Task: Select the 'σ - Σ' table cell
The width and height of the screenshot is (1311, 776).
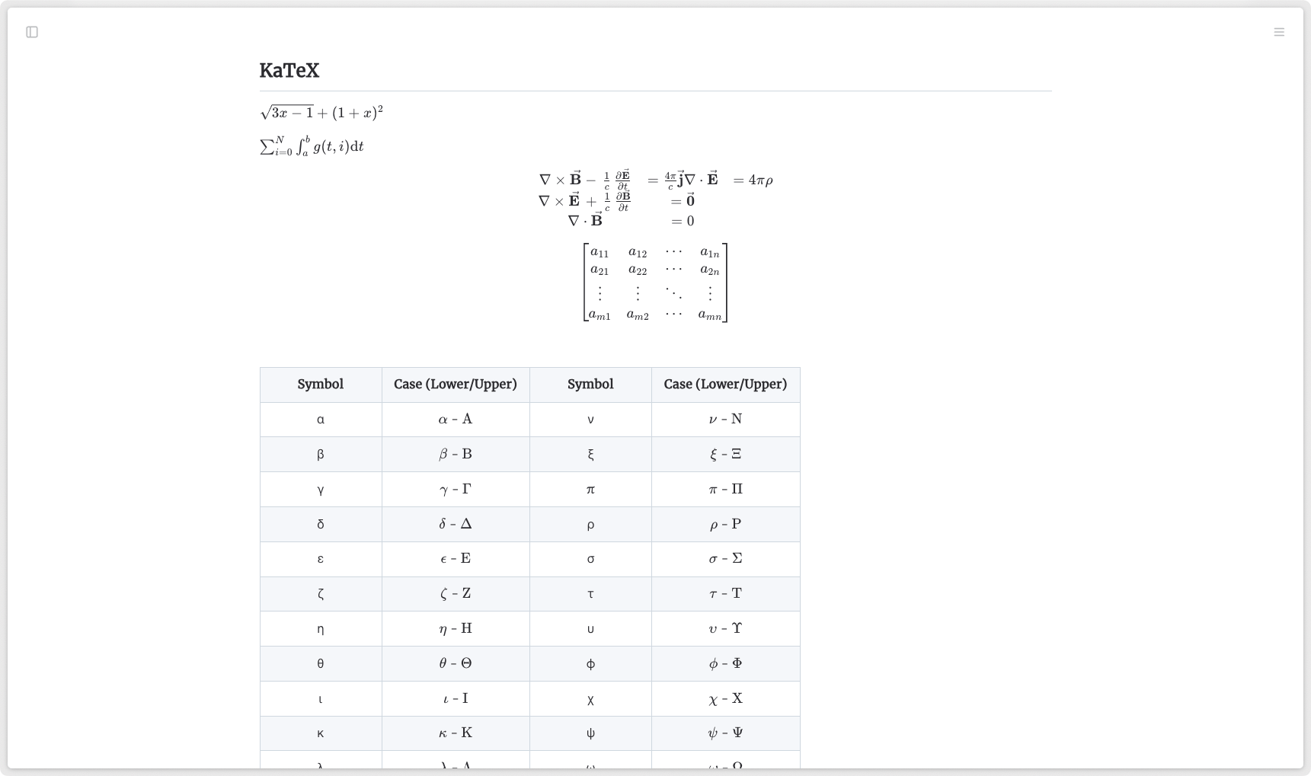Action: 725,559
